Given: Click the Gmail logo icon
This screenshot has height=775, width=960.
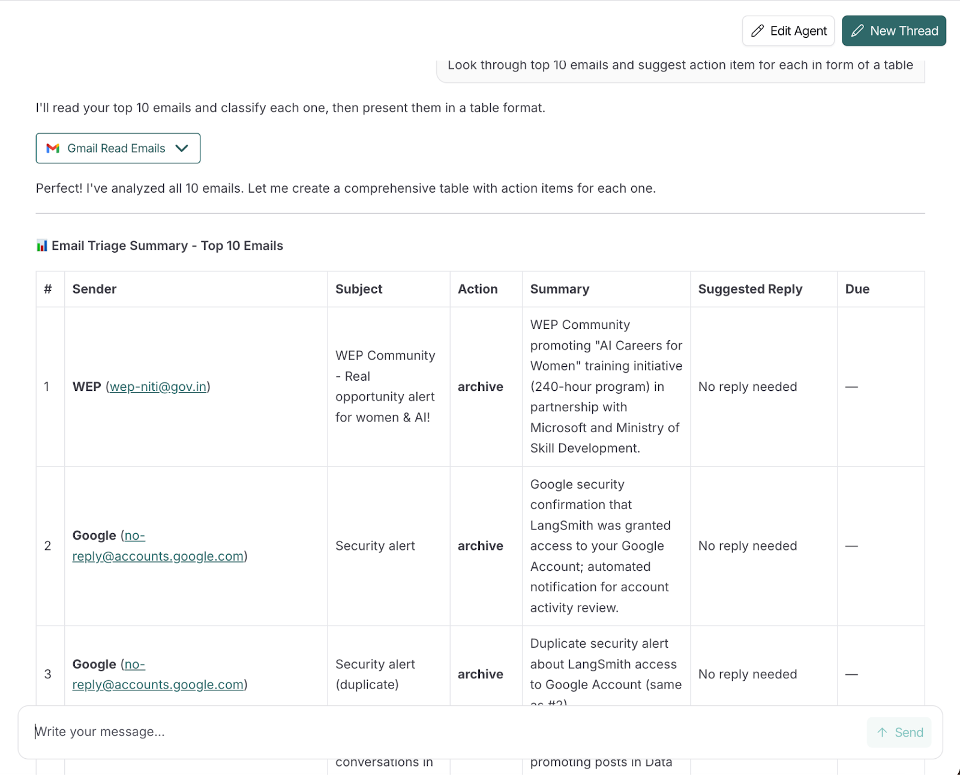Looking at the screenshot, I should [x=53, y=148].
